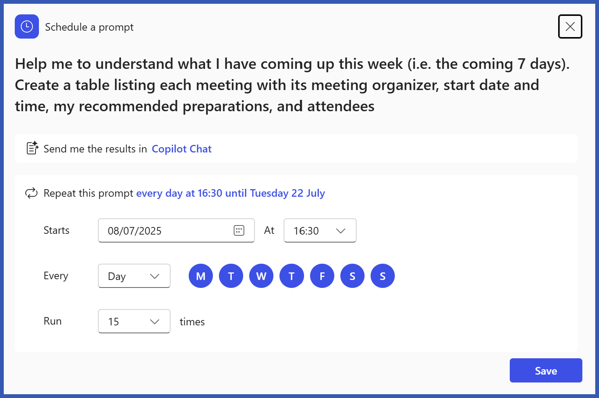599x398 pixels.
Task: Toggle Thursday day button
Action: (x=292, y=276)
